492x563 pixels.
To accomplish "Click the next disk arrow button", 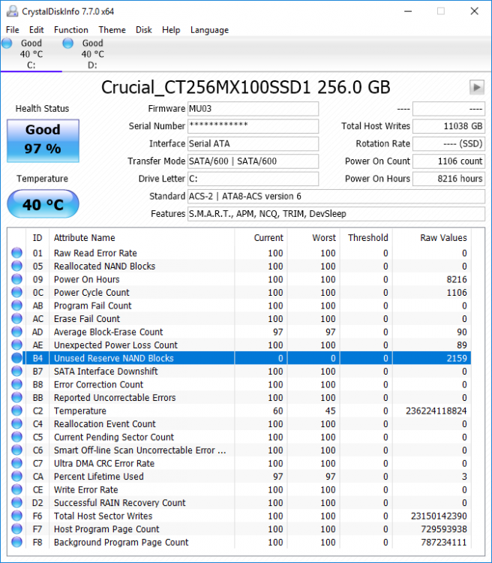I will click(477, 87).
